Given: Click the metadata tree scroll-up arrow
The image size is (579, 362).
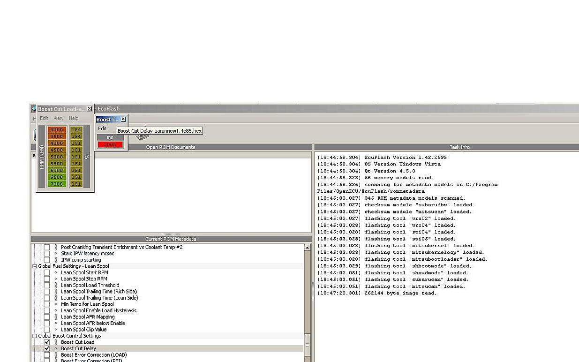Looking at the screenshot, I should pyautogui.click(x=307, y=247).
